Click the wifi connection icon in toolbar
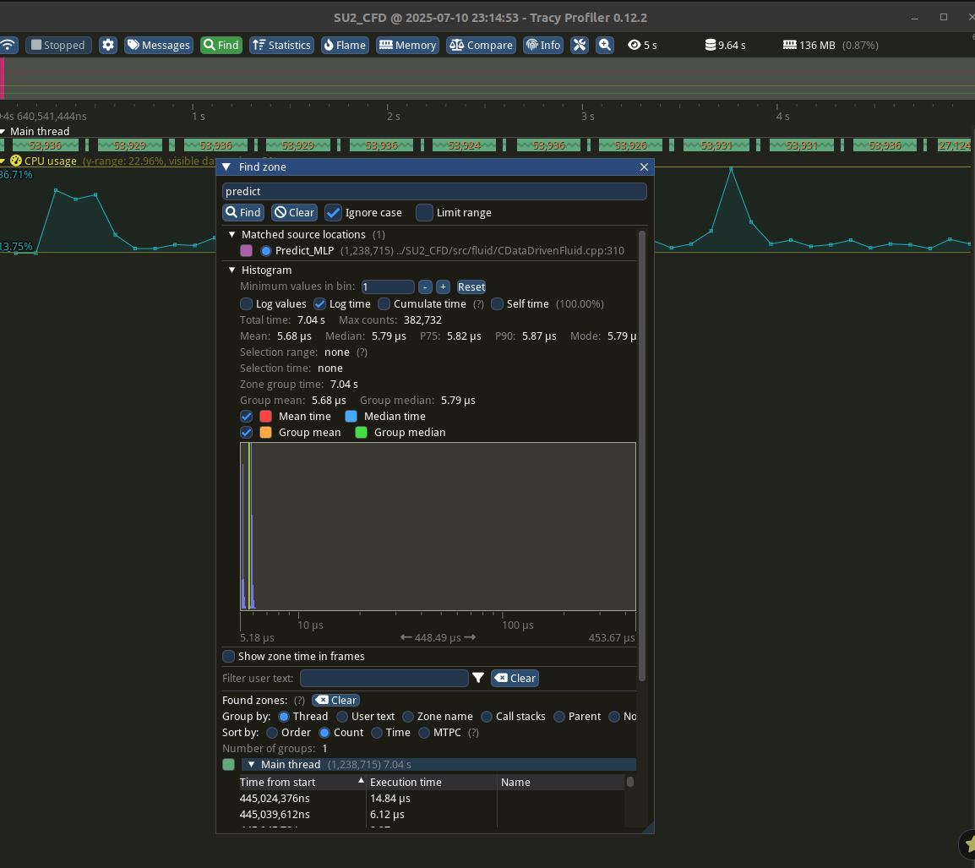Viewport: 975px width, 868px height. click(x=8, y=45)
